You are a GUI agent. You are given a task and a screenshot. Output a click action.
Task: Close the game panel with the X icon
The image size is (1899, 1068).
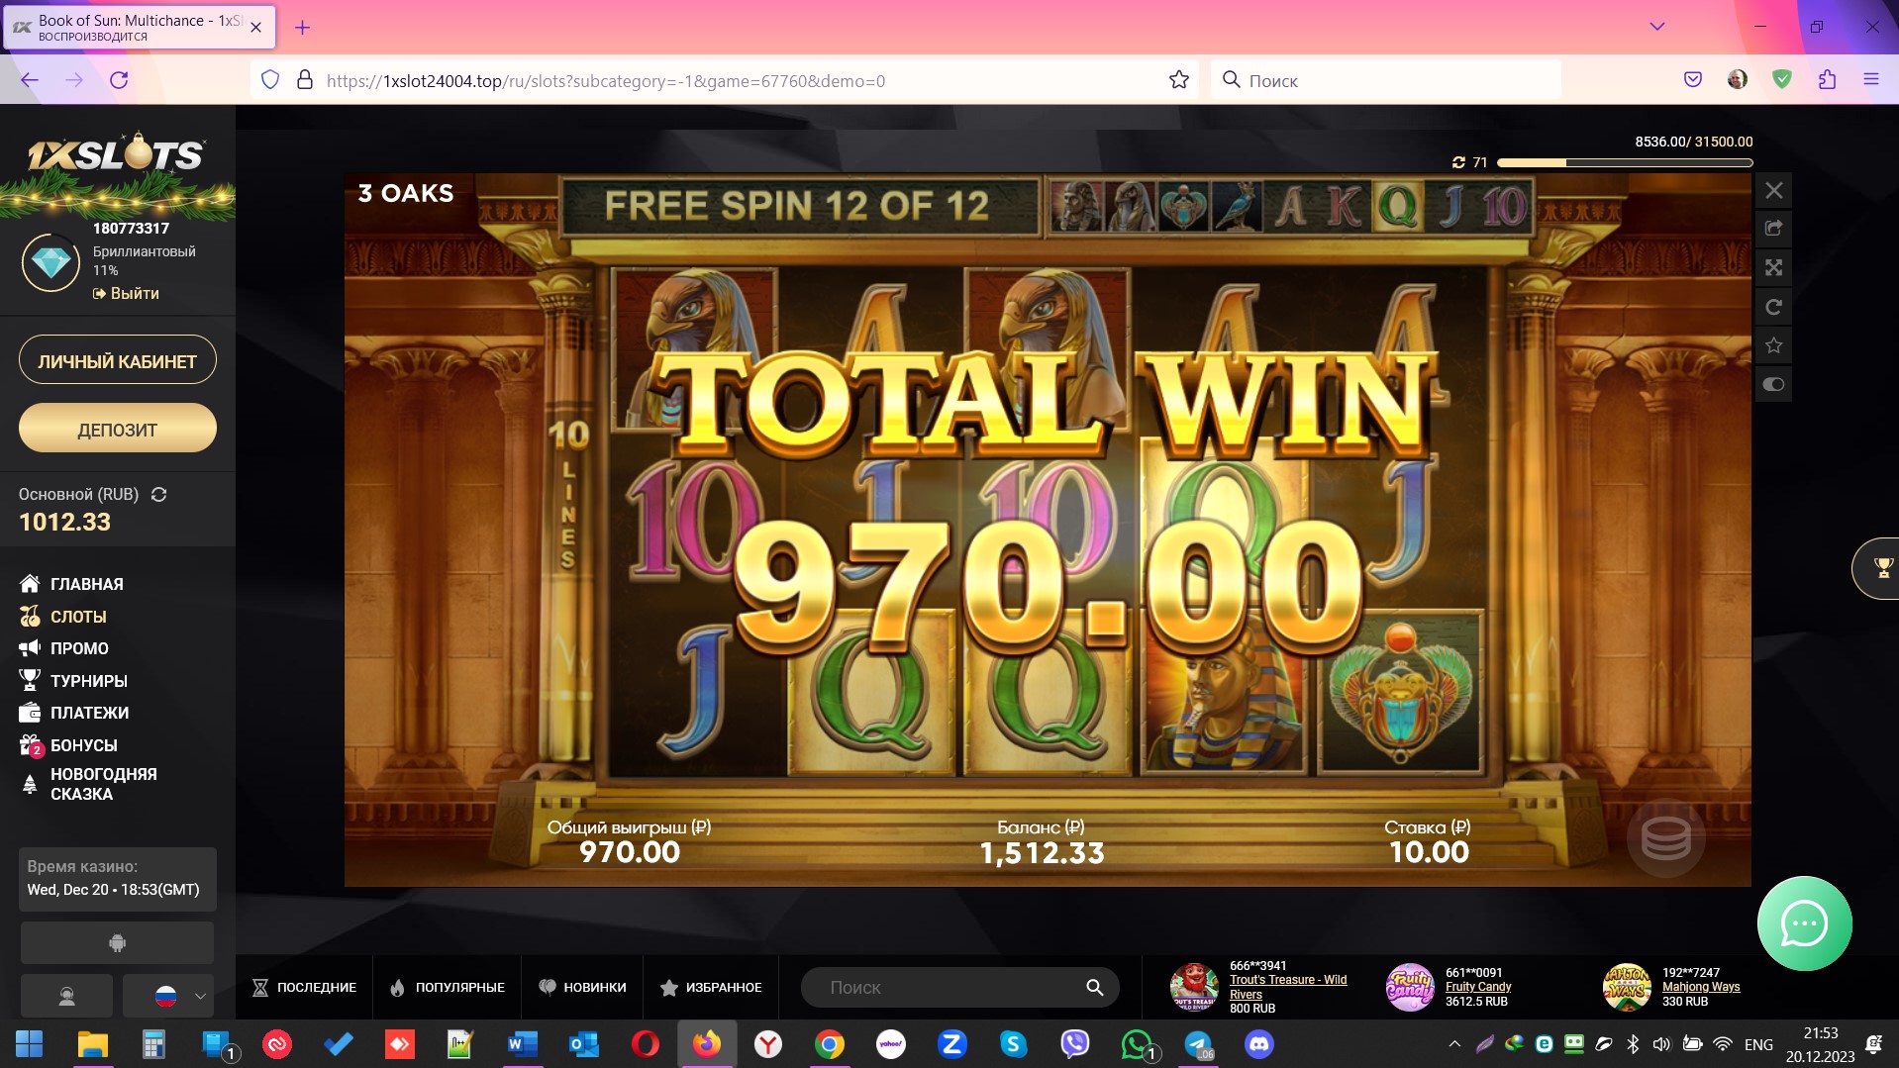click(x=1773, y=190)
